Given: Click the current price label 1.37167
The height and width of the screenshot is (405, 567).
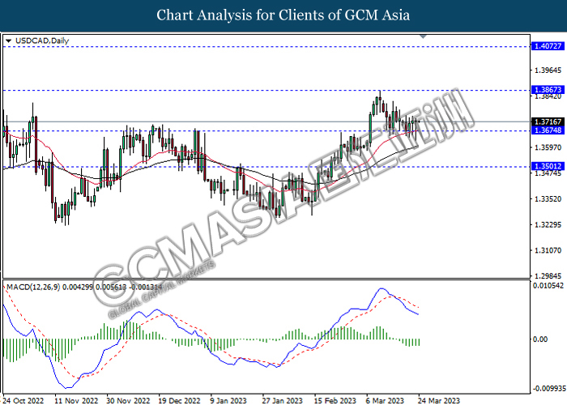Looking at the screenshot, I should (x=548, y=122).
